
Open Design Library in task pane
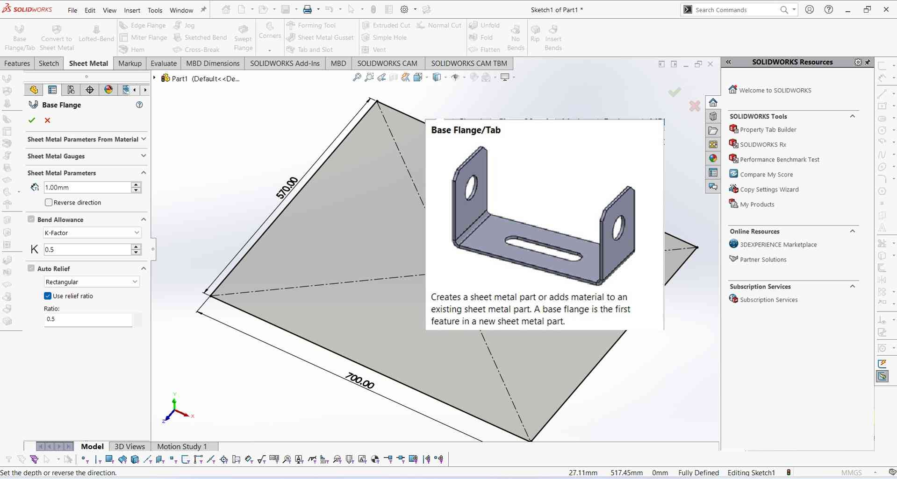(713, 116)
